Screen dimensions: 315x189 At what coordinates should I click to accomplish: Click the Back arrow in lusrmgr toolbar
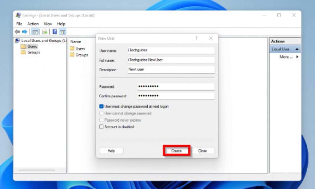[x=18, y=32]
